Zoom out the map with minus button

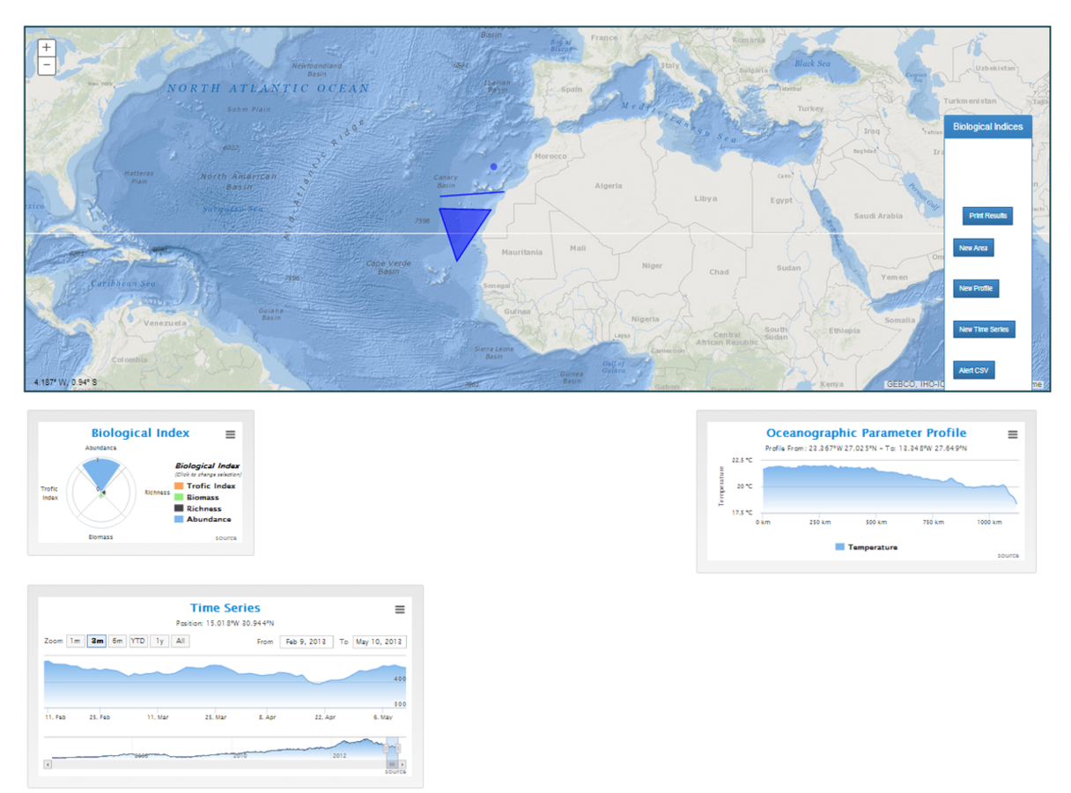click(47, 65)
